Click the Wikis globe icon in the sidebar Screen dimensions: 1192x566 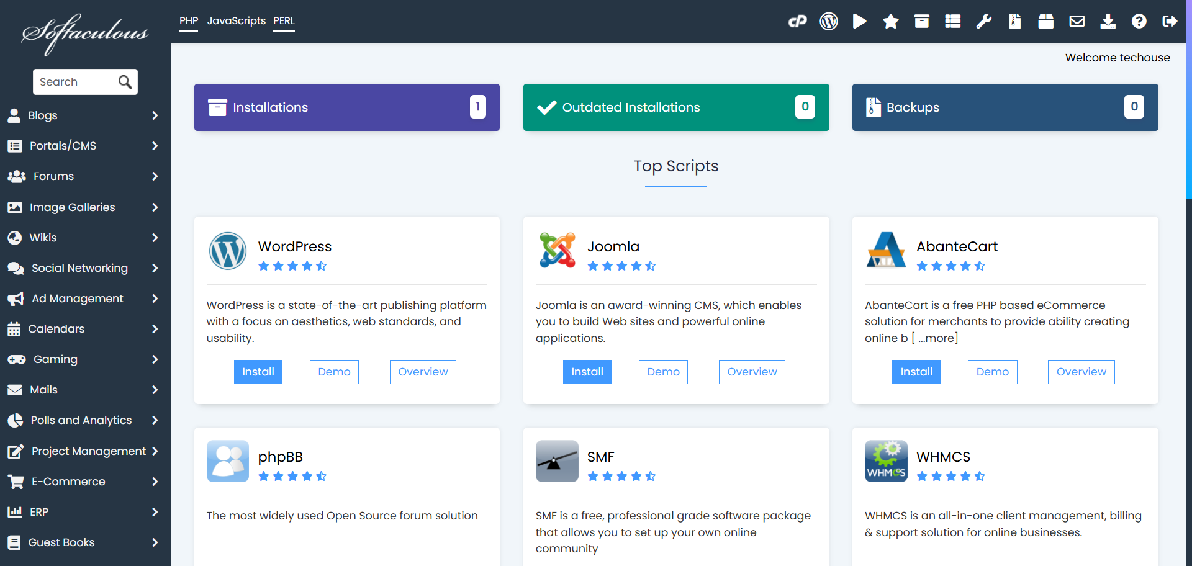click(x=14, y=238)
